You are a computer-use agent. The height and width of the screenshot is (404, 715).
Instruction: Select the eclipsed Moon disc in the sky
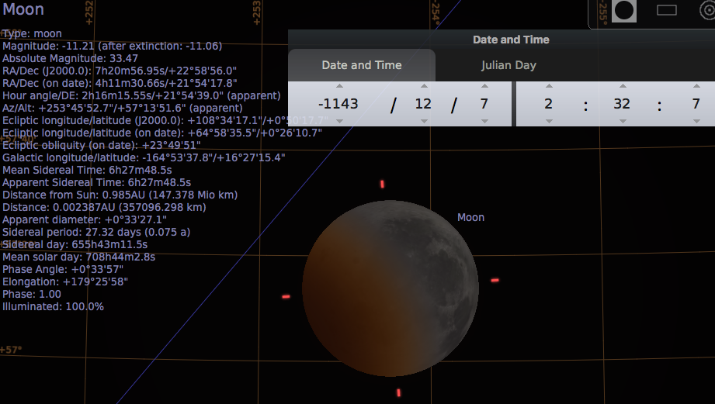(390, 287)
